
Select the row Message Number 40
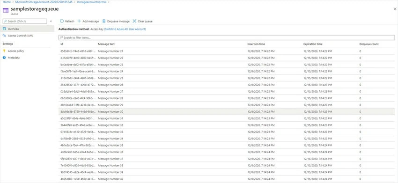227,179
